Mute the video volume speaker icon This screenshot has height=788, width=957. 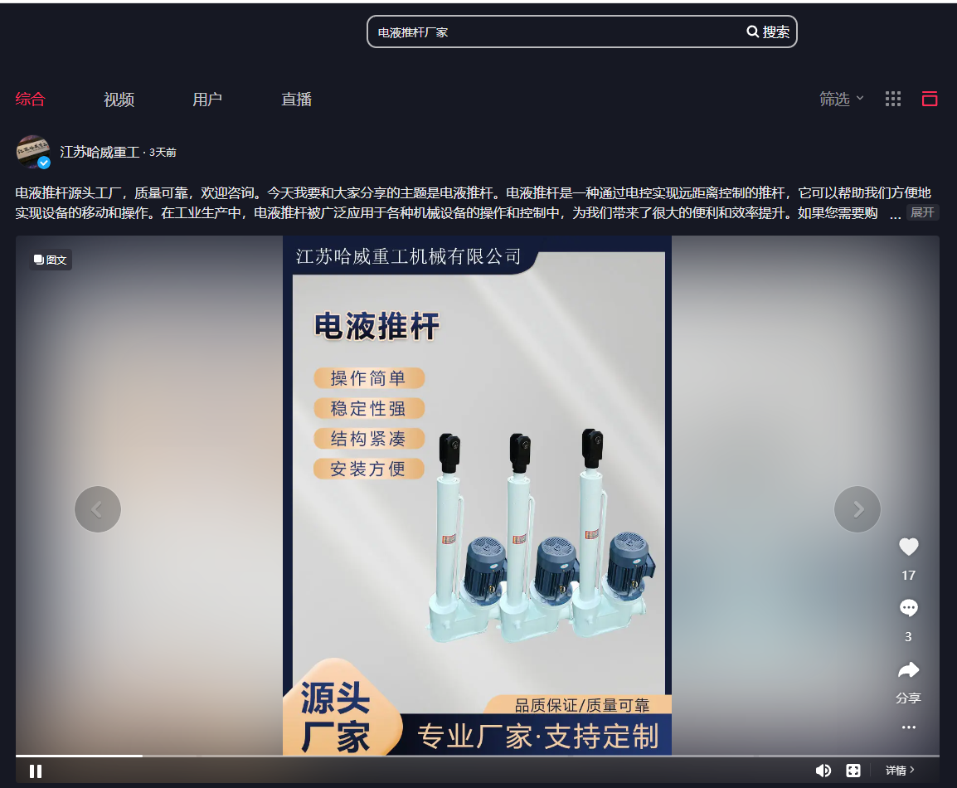point(823,771)
